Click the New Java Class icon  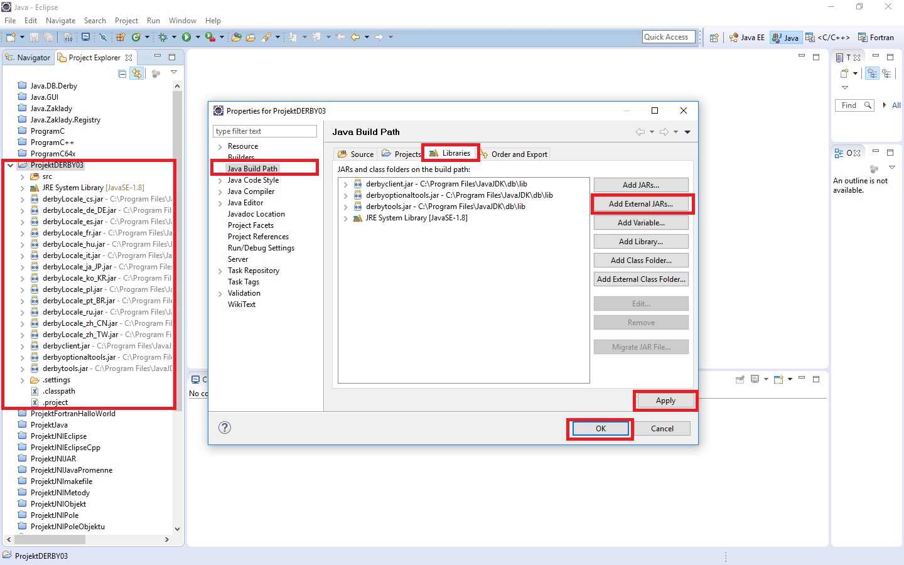tap(136, 37)
